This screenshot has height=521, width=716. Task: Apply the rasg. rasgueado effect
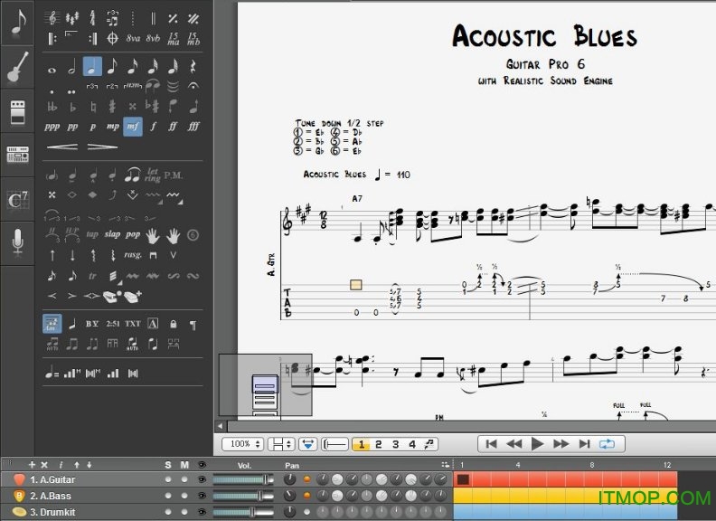(x=133, y=254)
